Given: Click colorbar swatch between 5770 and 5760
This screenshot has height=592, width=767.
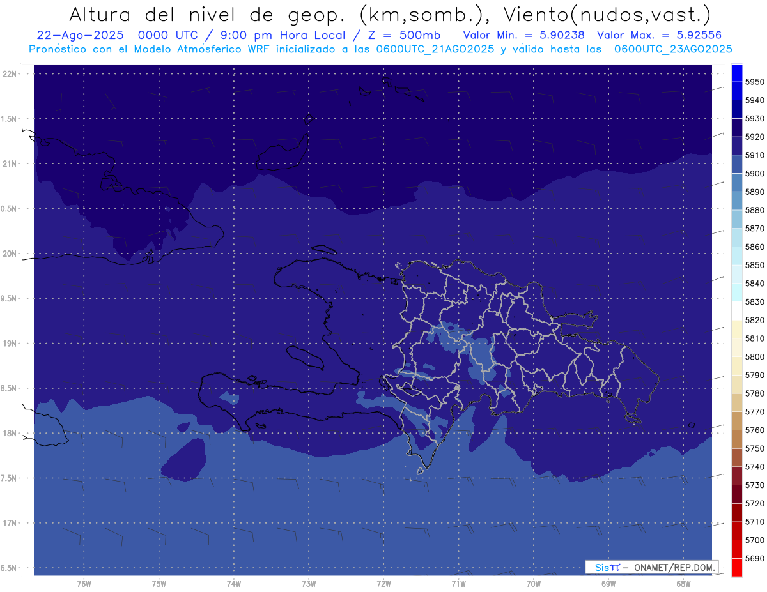Looking at the screenshot, I should (x=736, y=421).
